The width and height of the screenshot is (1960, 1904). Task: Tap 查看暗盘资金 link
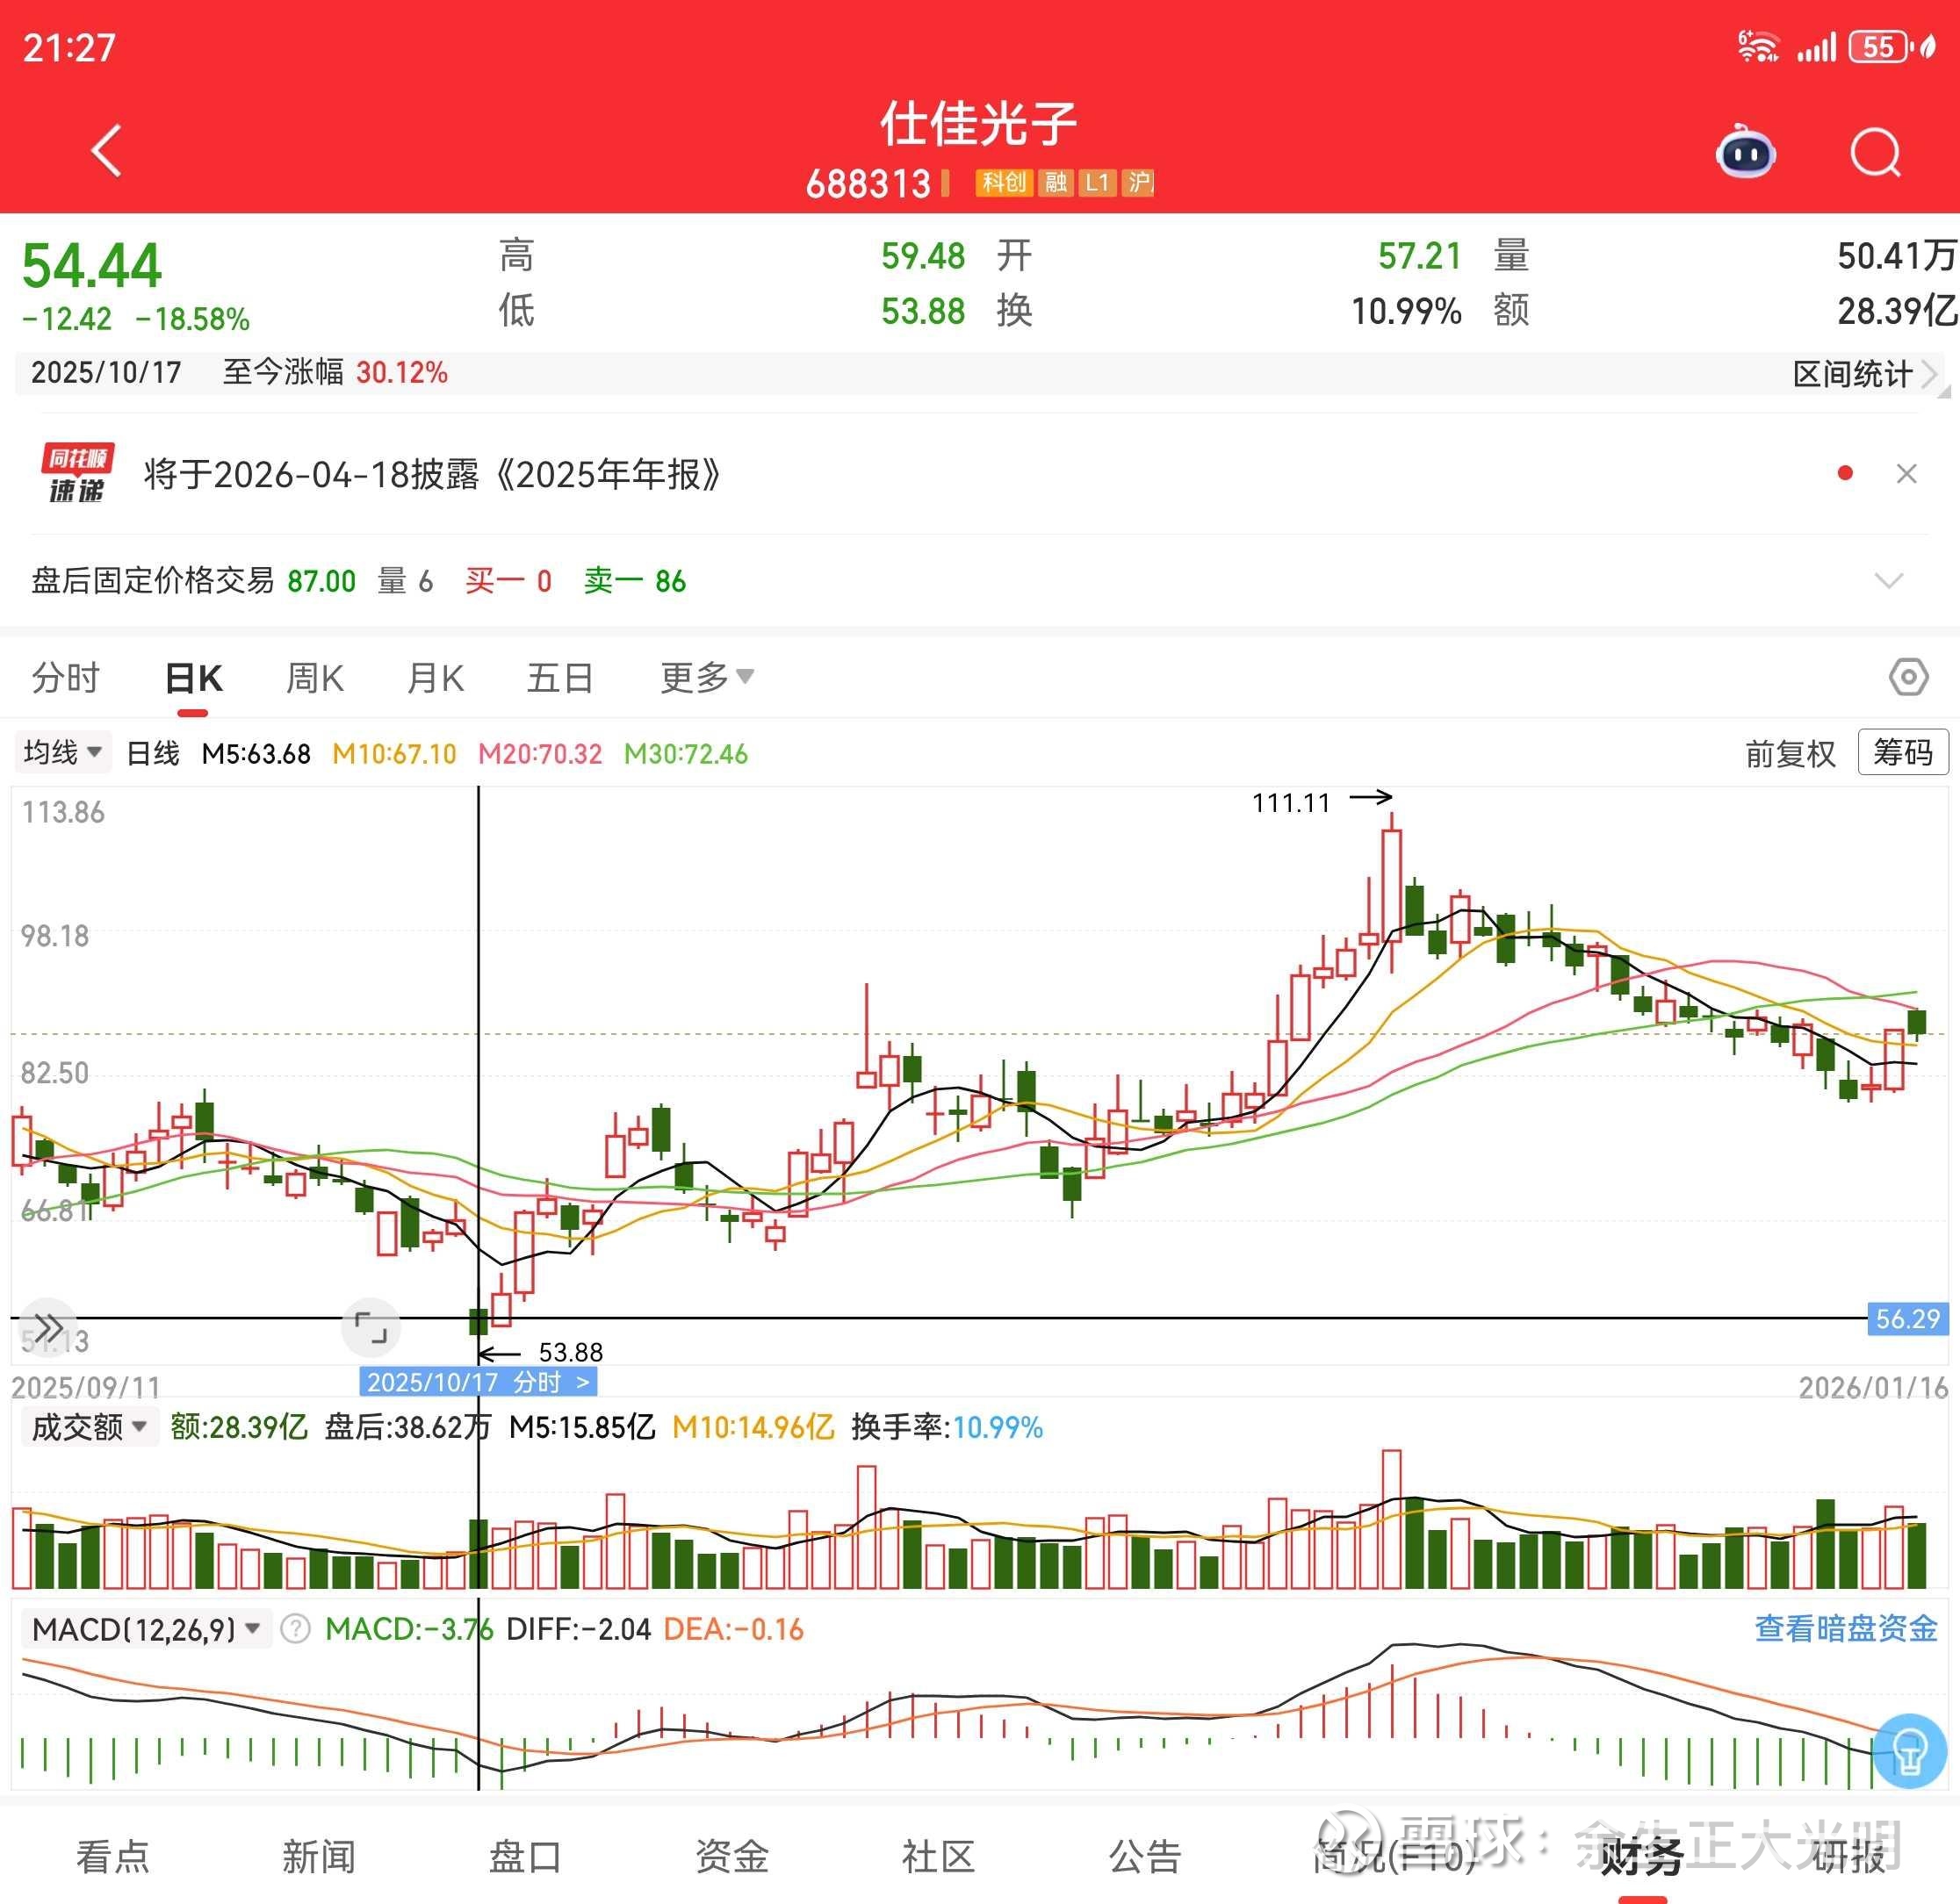pos(1845,1628)
